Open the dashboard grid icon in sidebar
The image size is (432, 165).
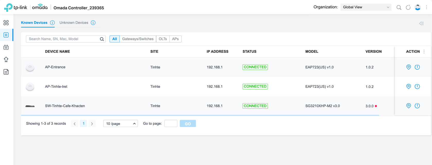[6, 23]
